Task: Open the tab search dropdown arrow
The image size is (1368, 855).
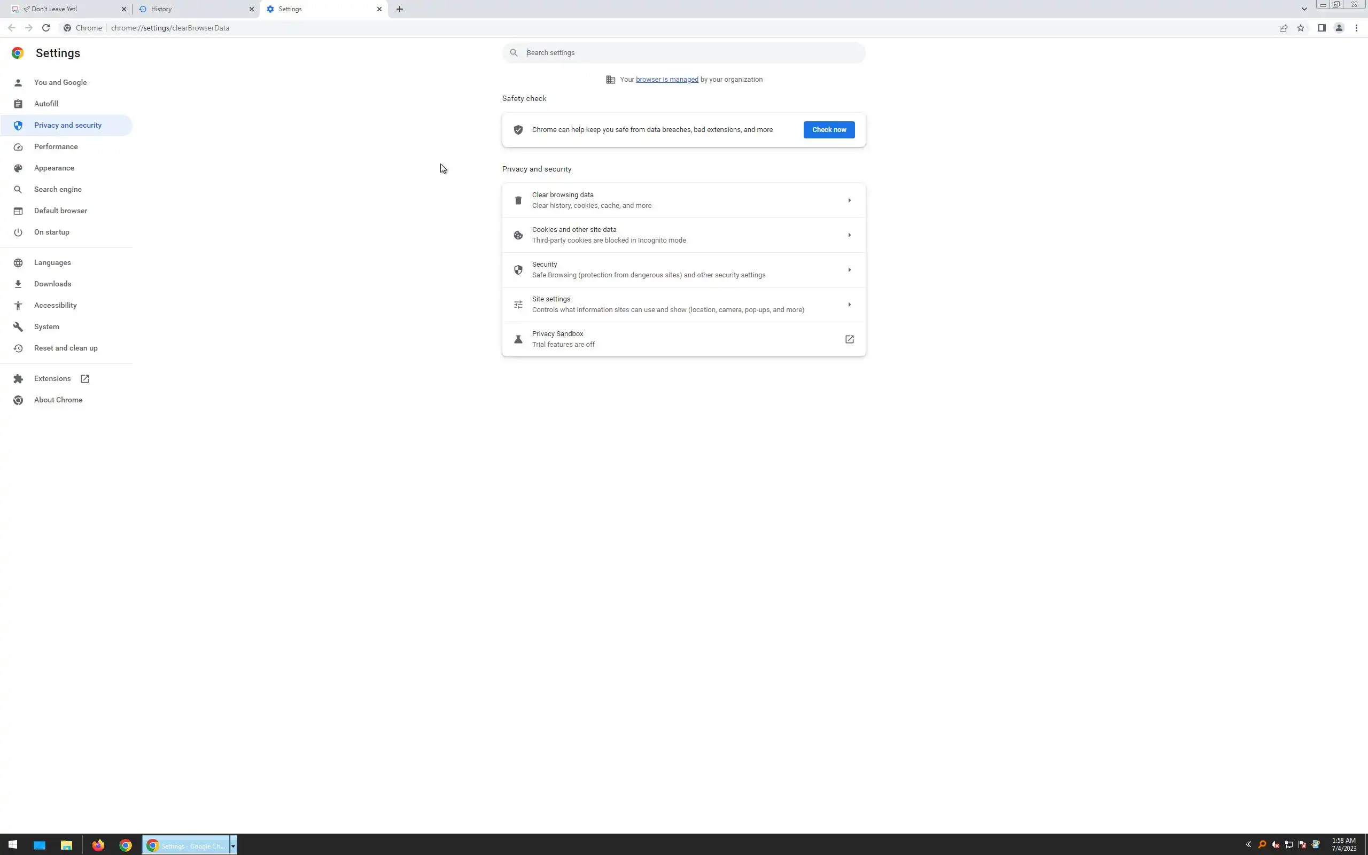Action: (x=1304, y=9)
